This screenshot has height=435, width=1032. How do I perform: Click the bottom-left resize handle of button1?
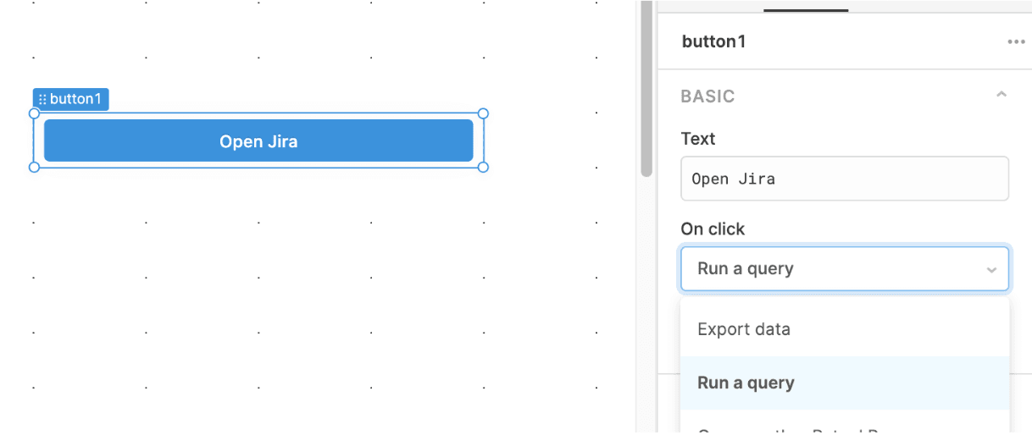click(x=35, y=167)
